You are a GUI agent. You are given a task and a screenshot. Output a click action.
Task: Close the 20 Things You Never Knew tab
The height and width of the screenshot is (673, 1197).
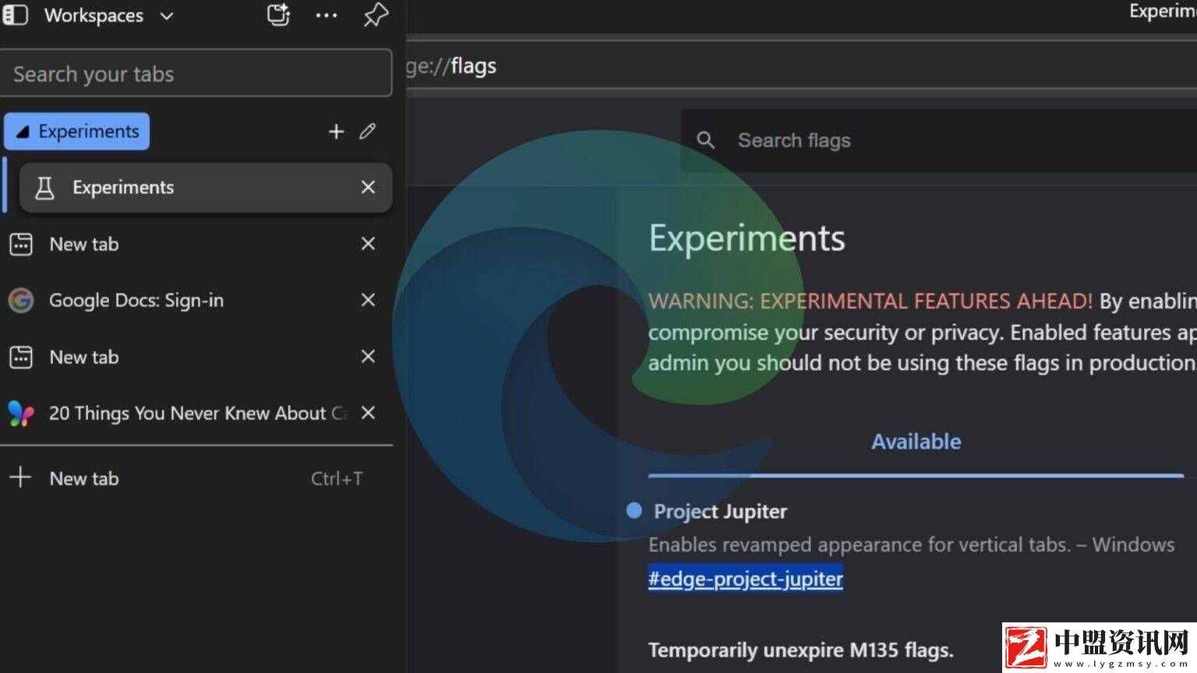pyautogui.click(x=369, y=413)
